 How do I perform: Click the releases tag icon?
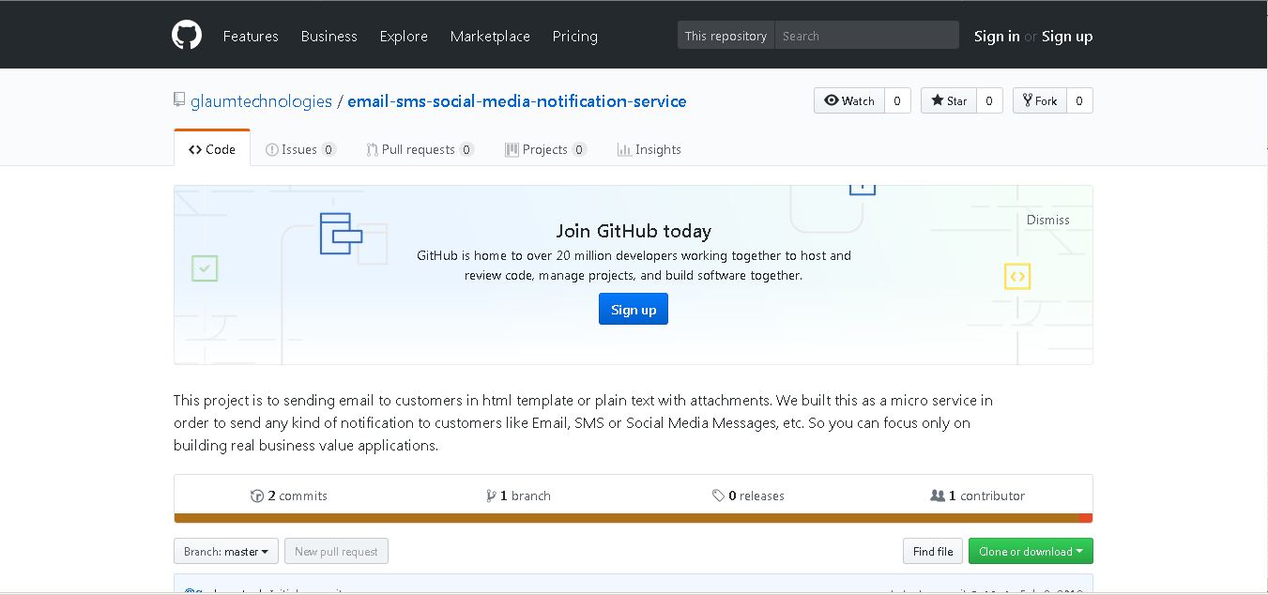click(718, 496)
